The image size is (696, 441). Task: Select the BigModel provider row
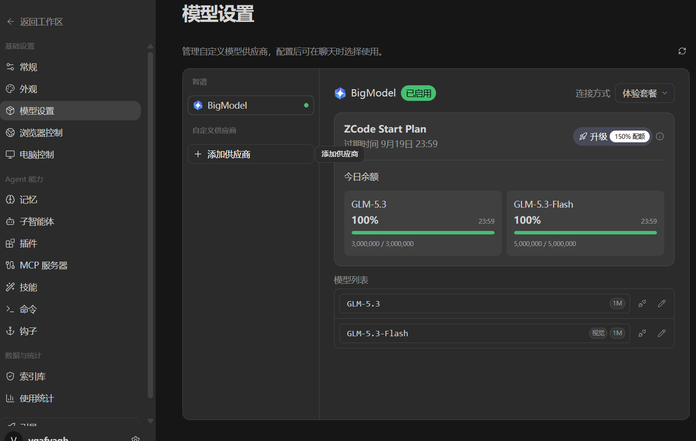(x=251, y=105)
